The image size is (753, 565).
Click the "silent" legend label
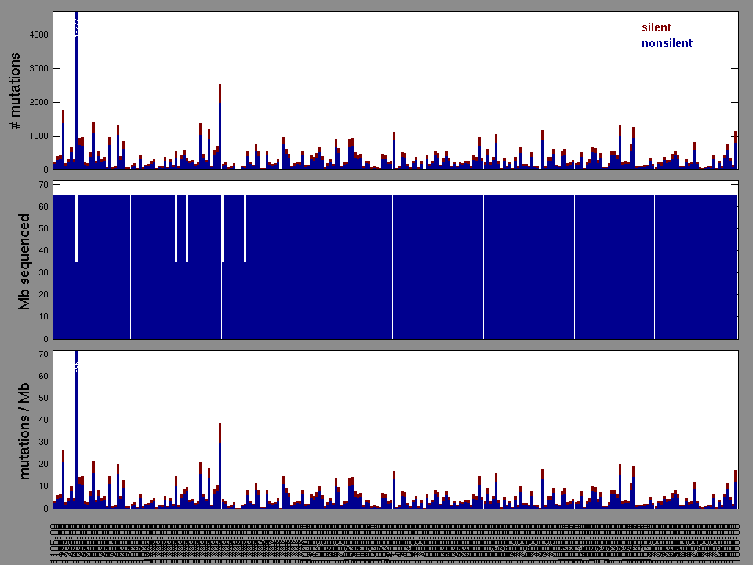[x=656, y=27]
